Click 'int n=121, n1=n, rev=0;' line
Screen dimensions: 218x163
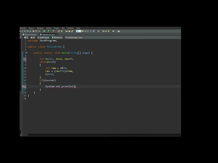point(56,59)
